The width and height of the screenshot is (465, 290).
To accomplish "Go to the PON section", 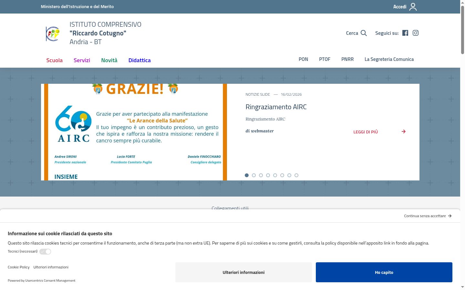I will 303,59.
